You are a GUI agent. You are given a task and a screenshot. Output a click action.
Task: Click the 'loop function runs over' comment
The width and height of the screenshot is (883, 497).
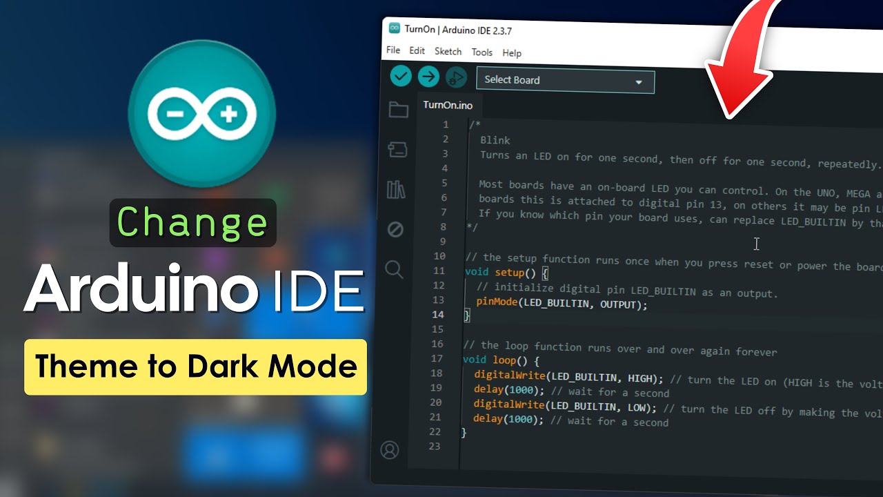619,349
